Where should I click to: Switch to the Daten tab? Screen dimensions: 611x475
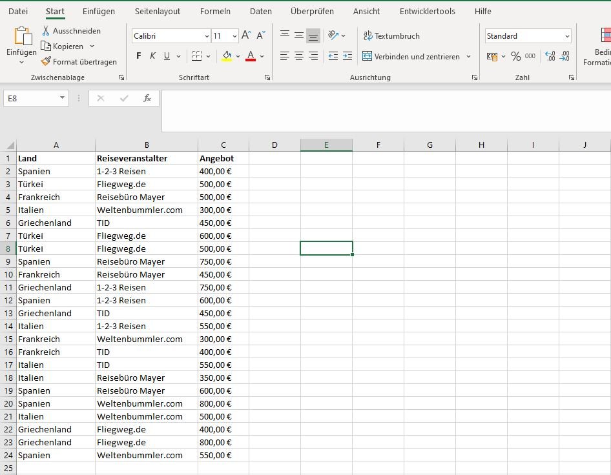pos(261,11)
